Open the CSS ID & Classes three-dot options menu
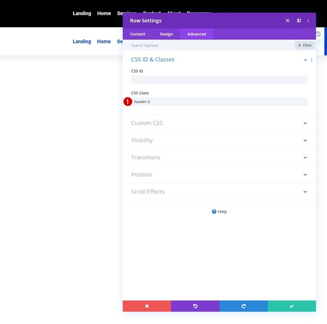 click(x=312, y=60)
